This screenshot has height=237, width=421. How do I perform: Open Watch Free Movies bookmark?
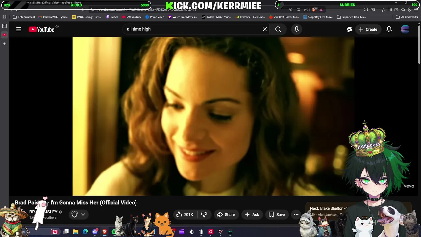(x=183, y=17)
